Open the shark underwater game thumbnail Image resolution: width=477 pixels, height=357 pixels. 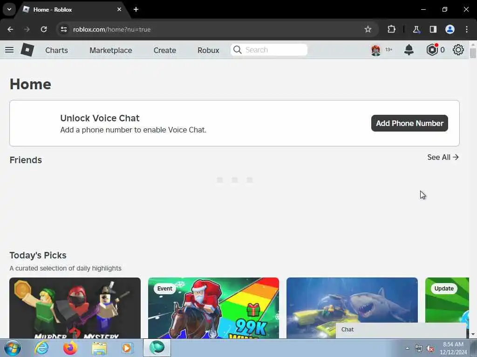(352, 301)
